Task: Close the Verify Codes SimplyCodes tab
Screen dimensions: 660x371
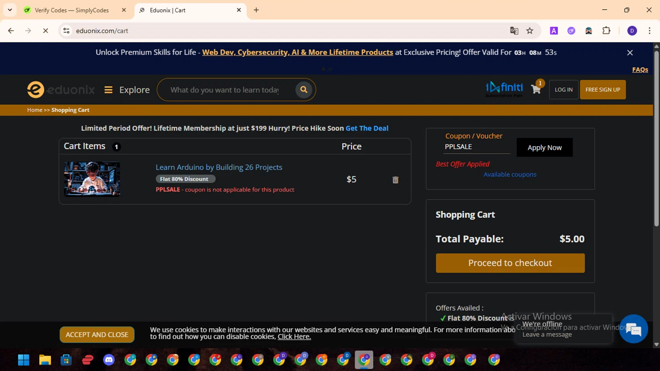Action: click(124, 10)
